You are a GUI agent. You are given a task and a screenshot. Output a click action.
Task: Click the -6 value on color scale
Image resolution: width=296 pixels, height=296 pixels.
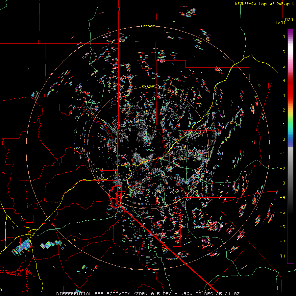click(283, 227)
